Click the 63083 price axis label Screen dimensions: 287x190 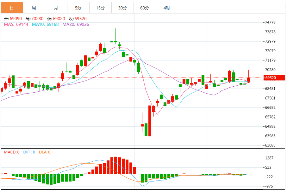(270, 145)
